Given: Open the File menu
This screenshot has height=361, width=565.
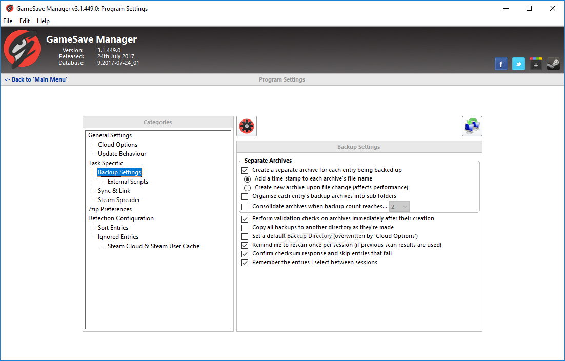Looking at the screenshot, I should [x=8, y=21].
